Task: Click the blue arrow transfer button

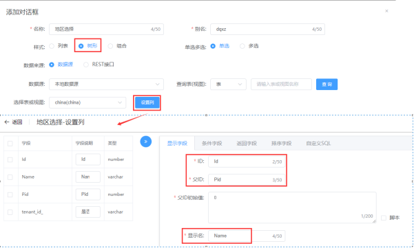Action: click(x=146, y=142)
